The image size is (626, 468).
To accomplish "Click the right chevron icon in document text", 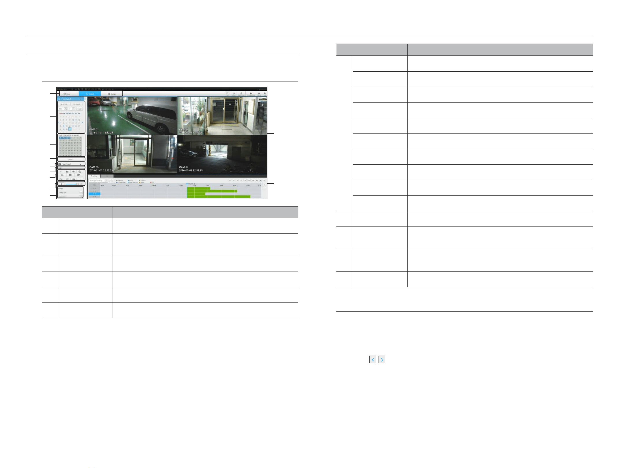I will (382, 360).
